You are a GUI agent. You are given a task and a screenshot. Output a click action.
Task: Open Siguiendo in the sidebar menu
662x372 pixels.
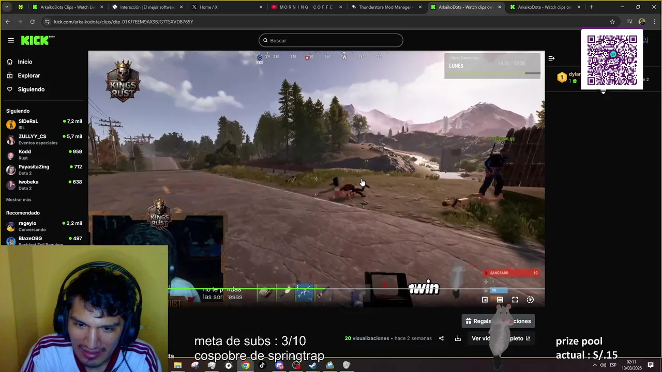click(31, 89)
